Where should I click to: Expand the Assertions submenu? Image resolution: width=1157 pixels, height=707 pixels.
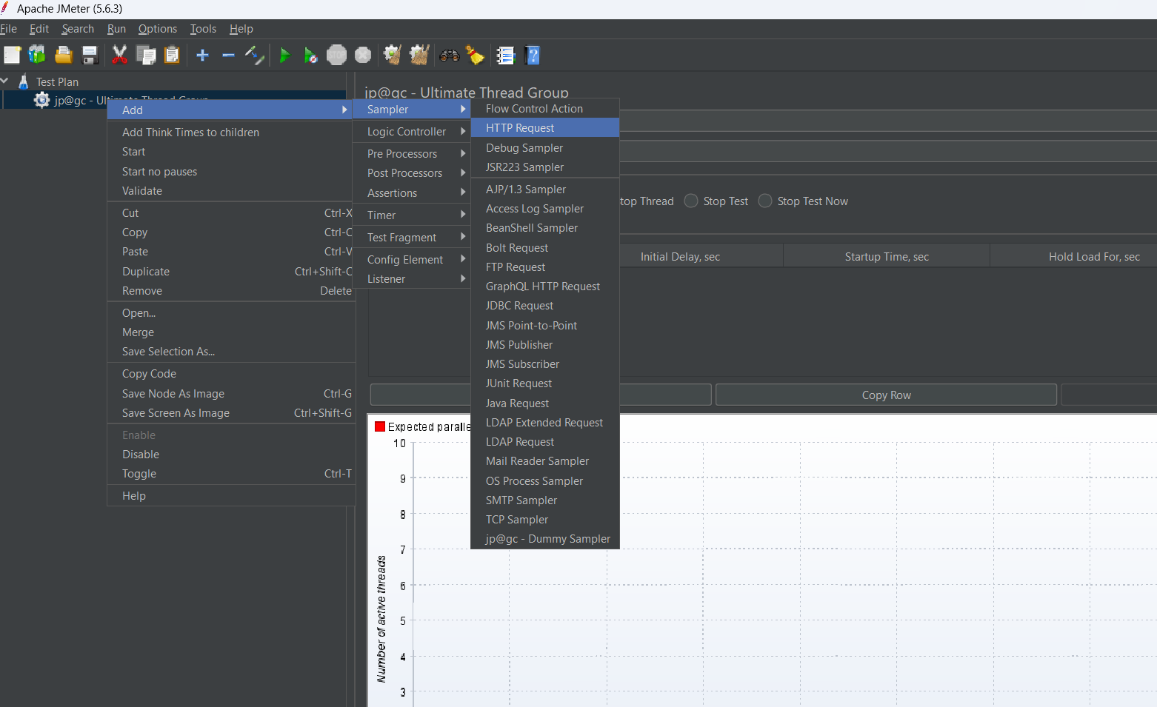click(411, 192)
